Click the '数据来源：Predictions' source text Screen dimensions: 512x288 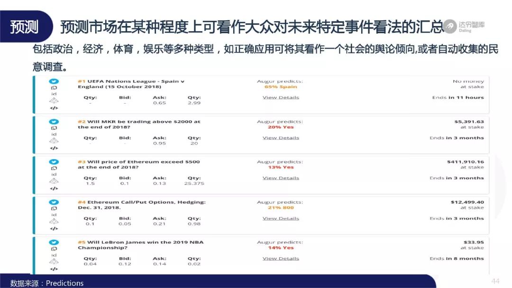46,283
